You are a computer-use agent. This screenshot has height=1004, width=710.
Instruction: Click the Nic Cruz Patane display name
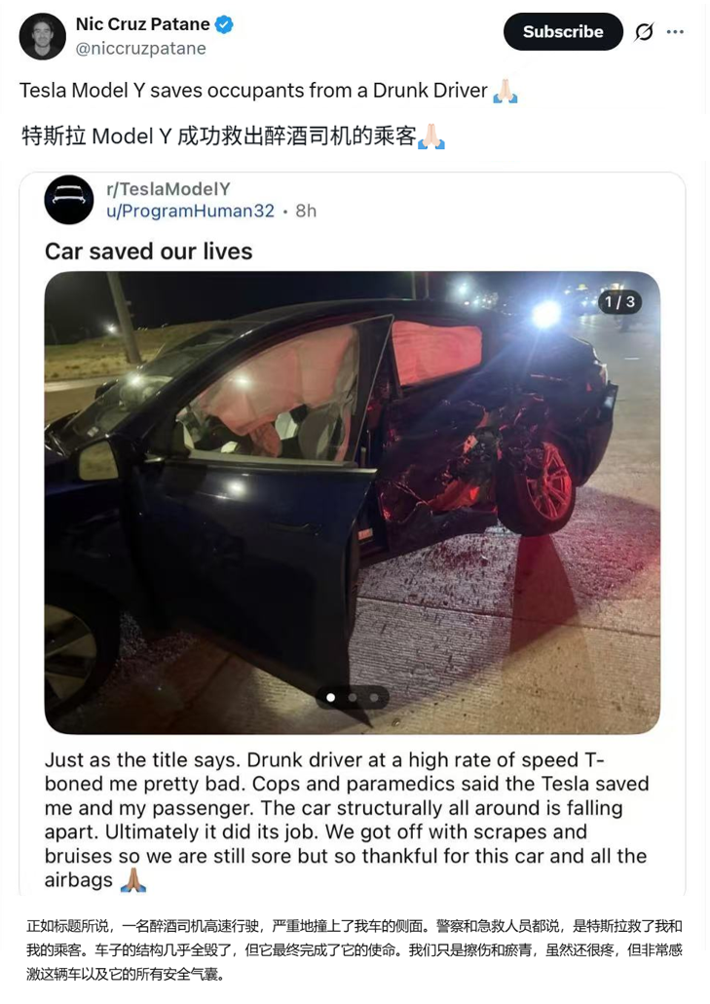pos(142,24)
